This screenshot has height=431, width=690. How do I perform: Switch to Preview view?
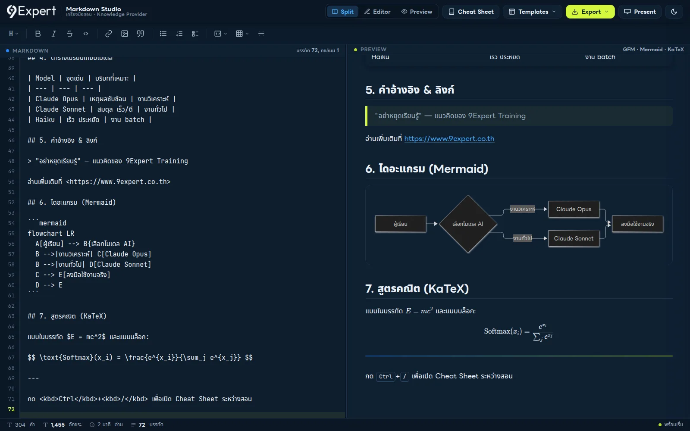coord(417,12)
